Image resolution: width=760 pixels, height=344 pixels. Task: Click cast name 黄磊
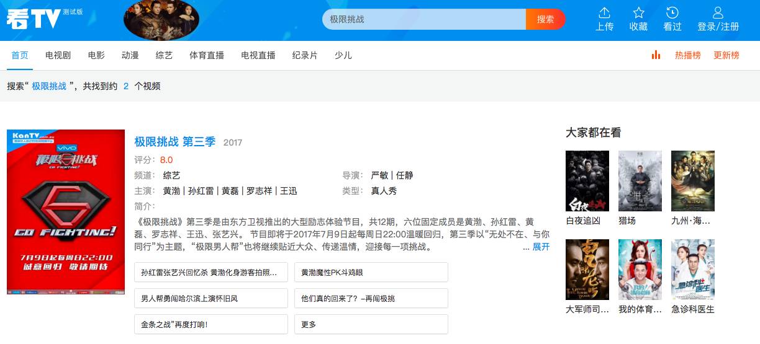tap(230, 191)
